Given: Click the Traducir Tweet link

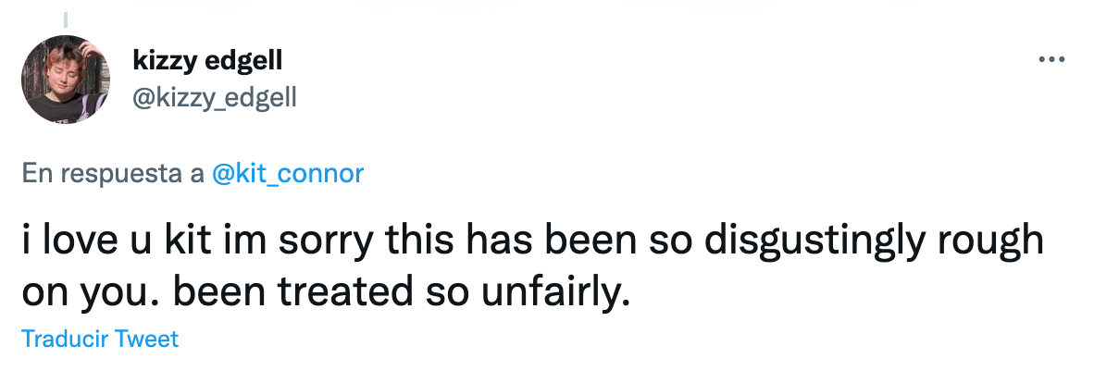Looking at the screenshot, I should point(100,339).
